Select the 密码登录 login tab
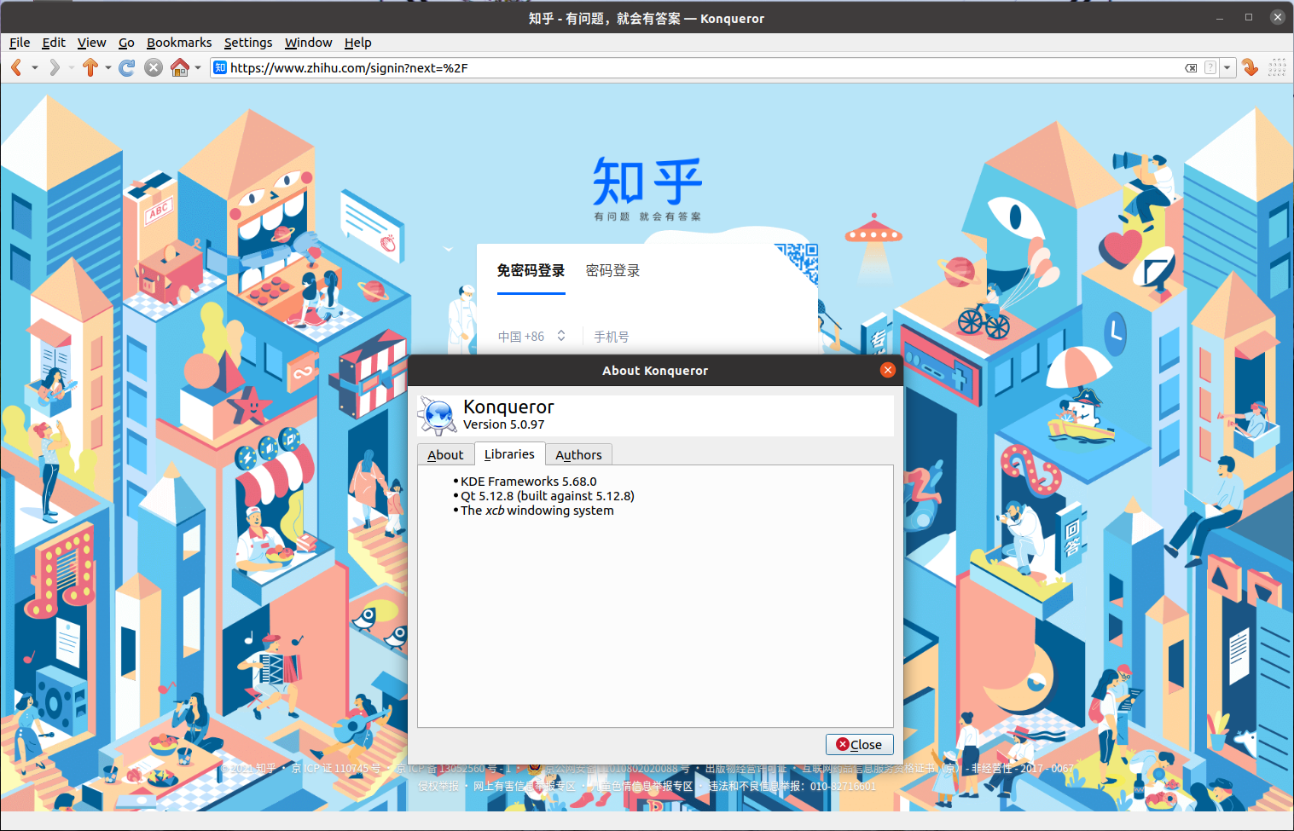Image resolution: width=1294 pixels, height=831 pixels. pos(612,271)
